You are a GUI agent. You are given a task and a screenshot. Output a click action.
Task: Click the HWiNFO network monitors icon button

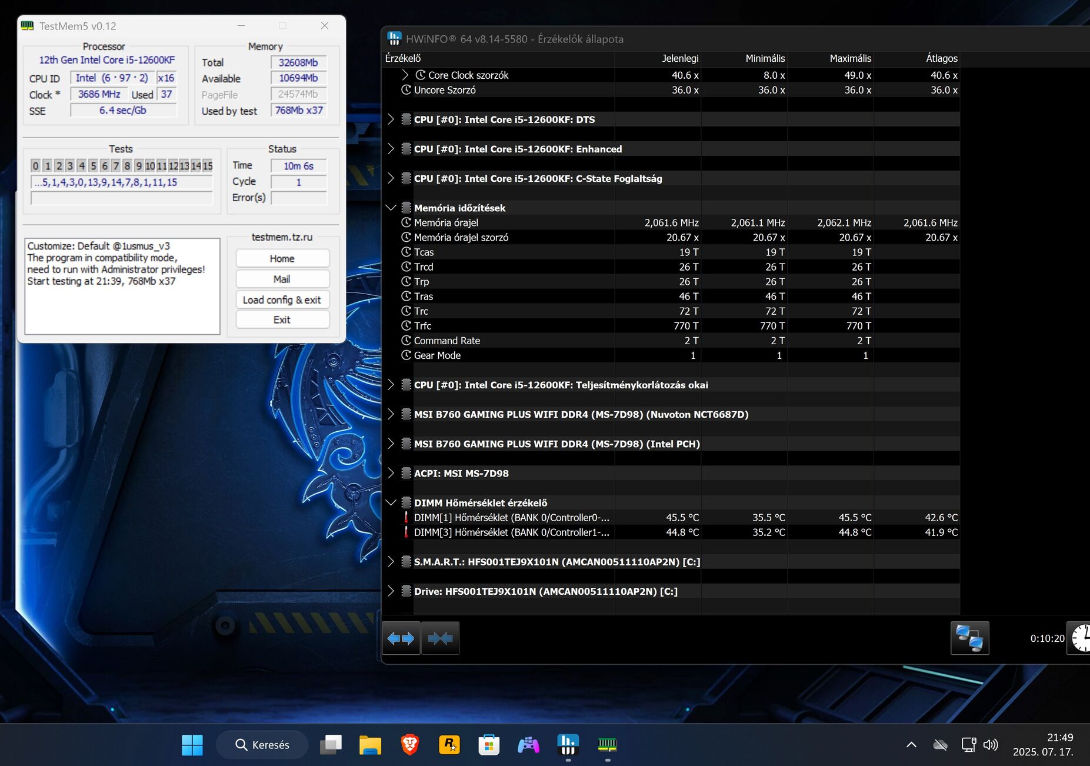[x=969, y=638]
